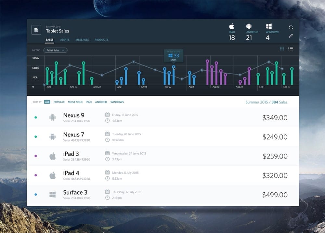This screenshot has width=325, height=233.
Task: Select the Apple iPad count icon
Action: point(232,27)
